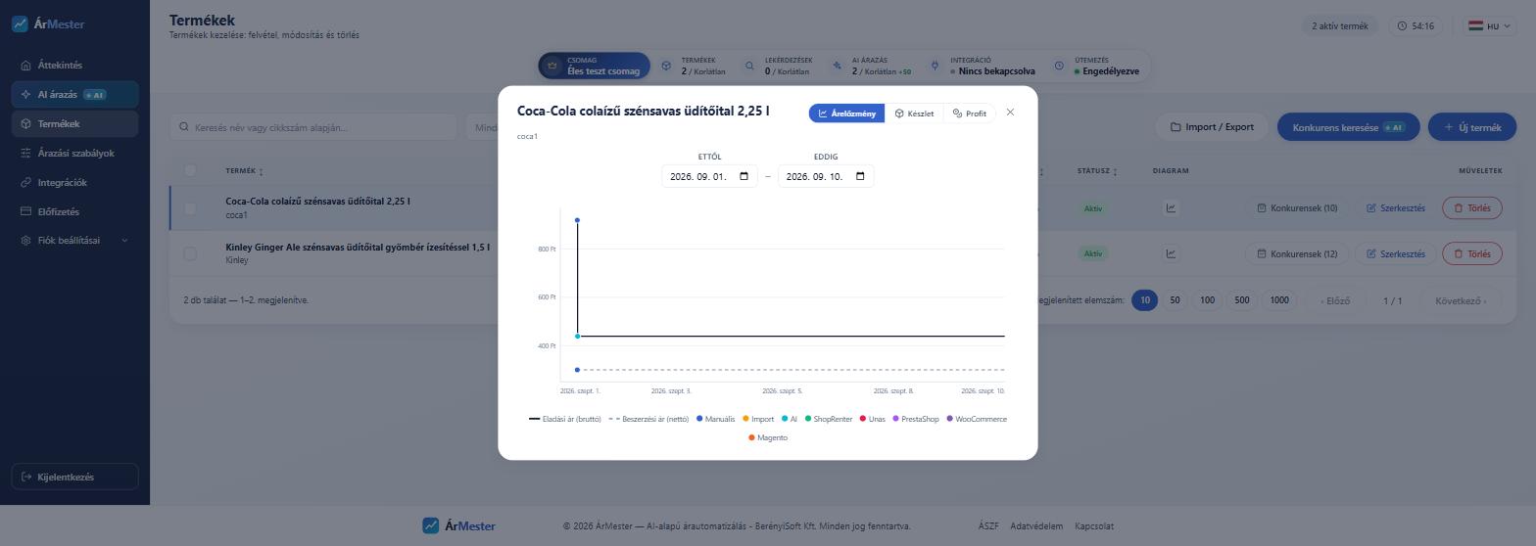Screen dimensions: 1536x546
Task: Toggle WooCommerce legend entry
Action: 977,419
